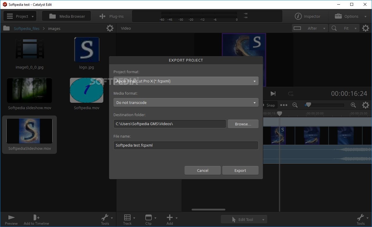Screen dimensions: 372x227
Task: Open the Project menu
Action: [20, 16]
